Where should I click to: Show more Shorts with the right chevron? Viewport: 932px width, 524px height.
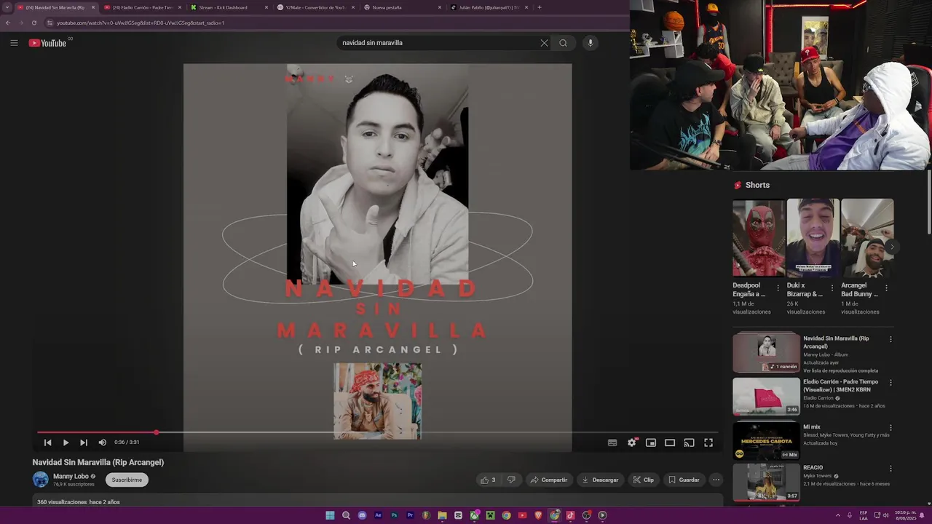click(x=891, y=247)
